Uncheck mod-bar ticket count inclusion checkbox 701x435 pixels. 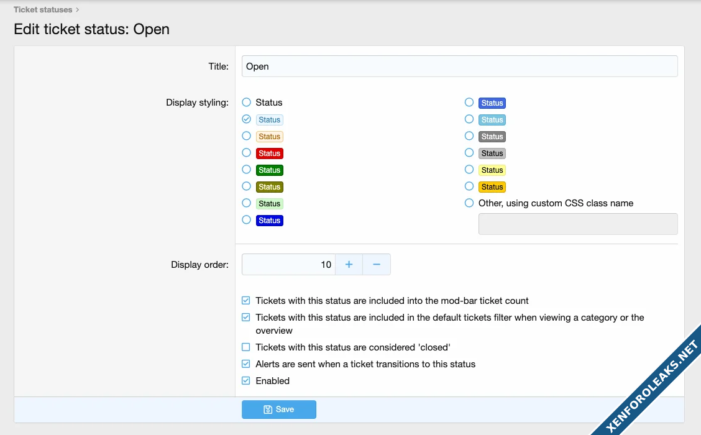pyautogui.click(x=246, y=301)
